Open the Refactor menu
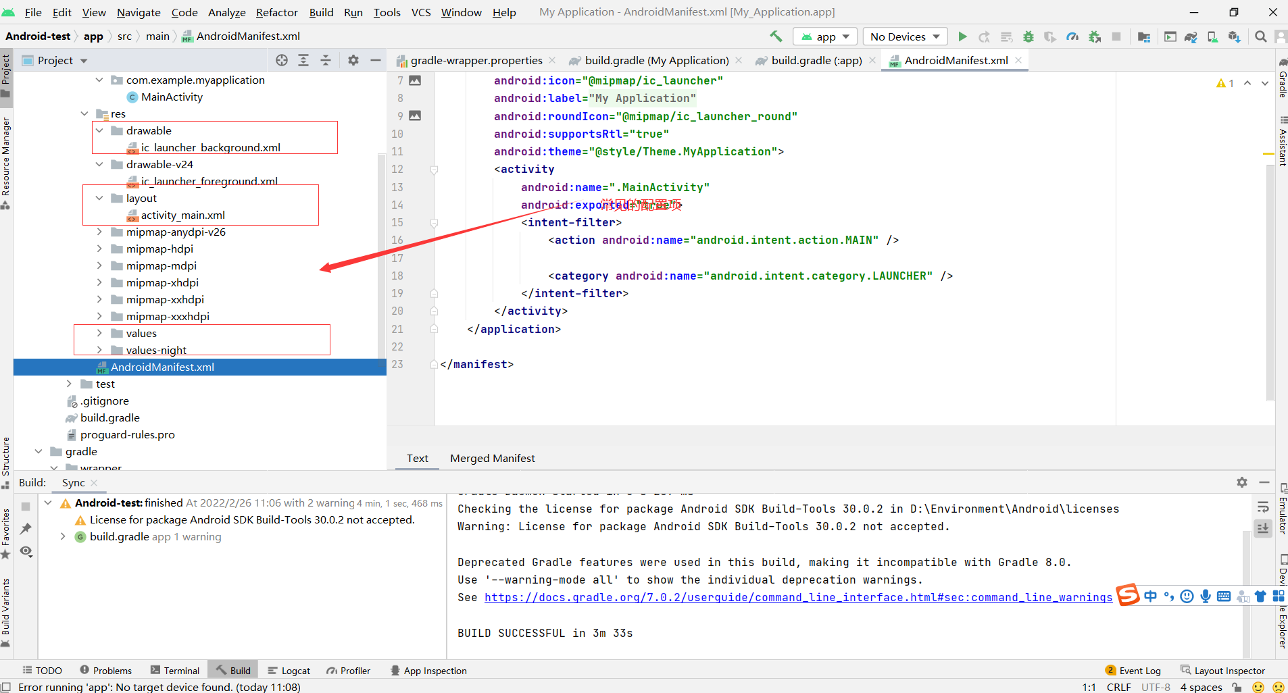The height and width of the screenshot is (693, 1288). (x=276, y=12)
